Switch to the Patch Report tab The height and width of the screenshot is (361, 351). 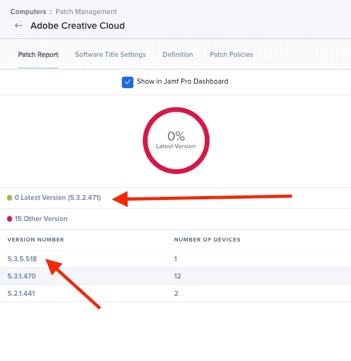[38, 54]
